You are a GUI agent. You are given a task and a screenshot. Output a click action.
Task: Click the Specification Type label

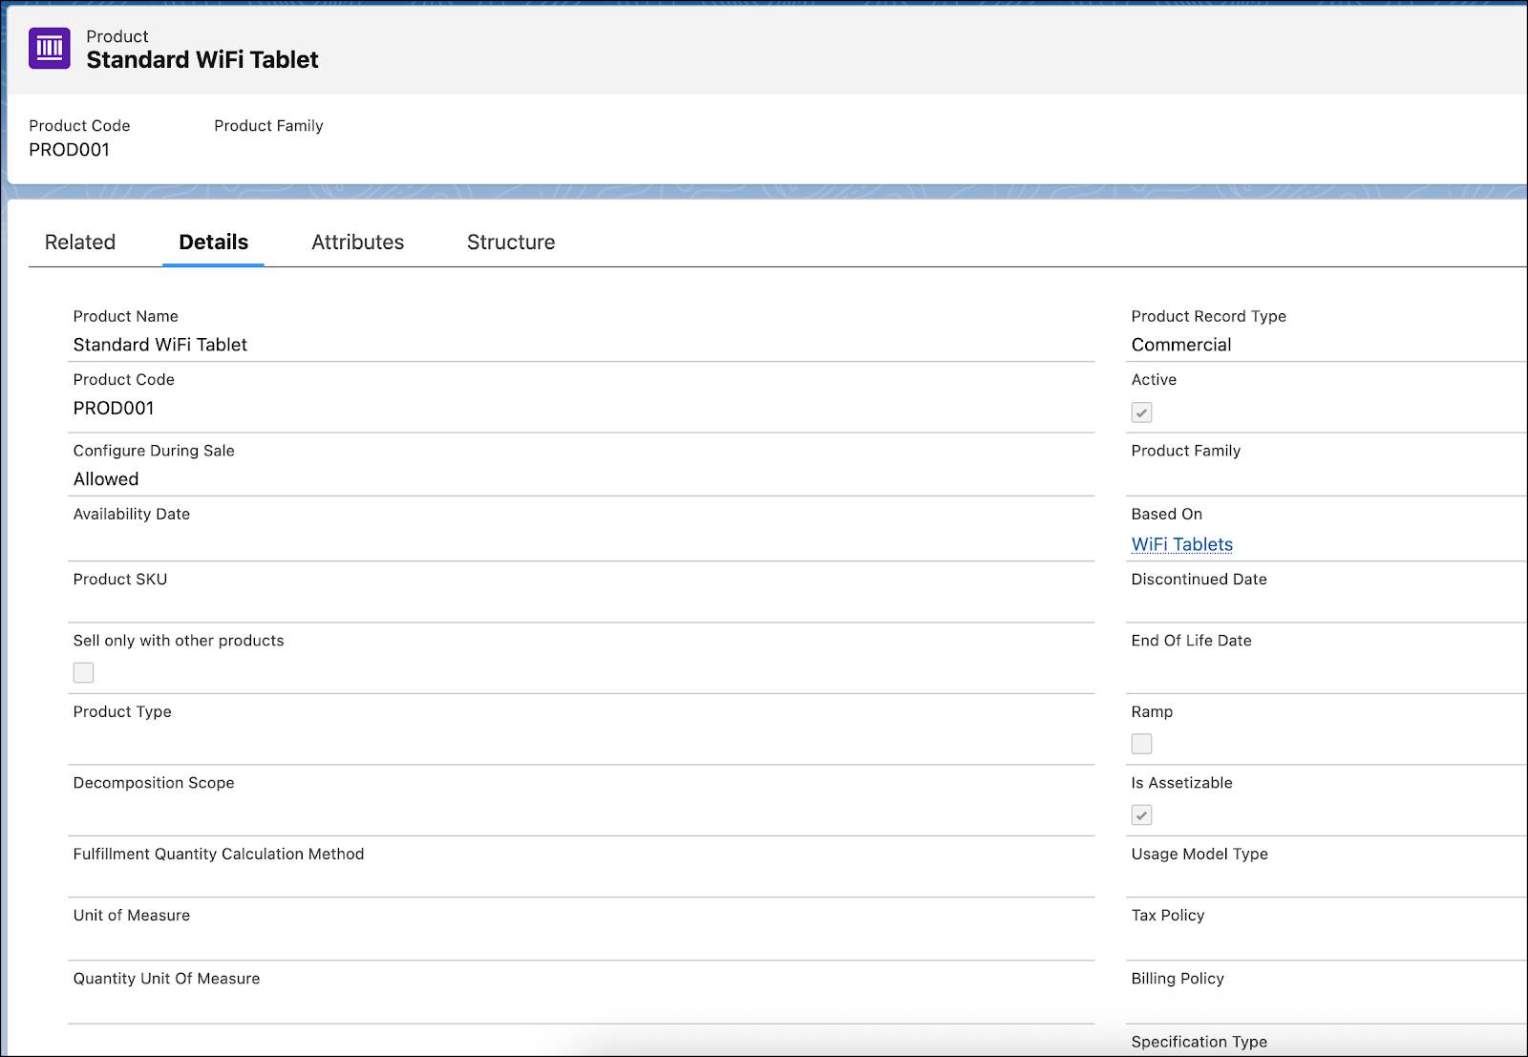[x=1199, y=1042]
